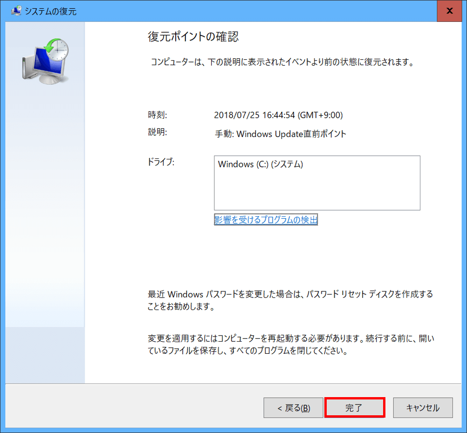Click the password reset disk recommendation text

290,300
